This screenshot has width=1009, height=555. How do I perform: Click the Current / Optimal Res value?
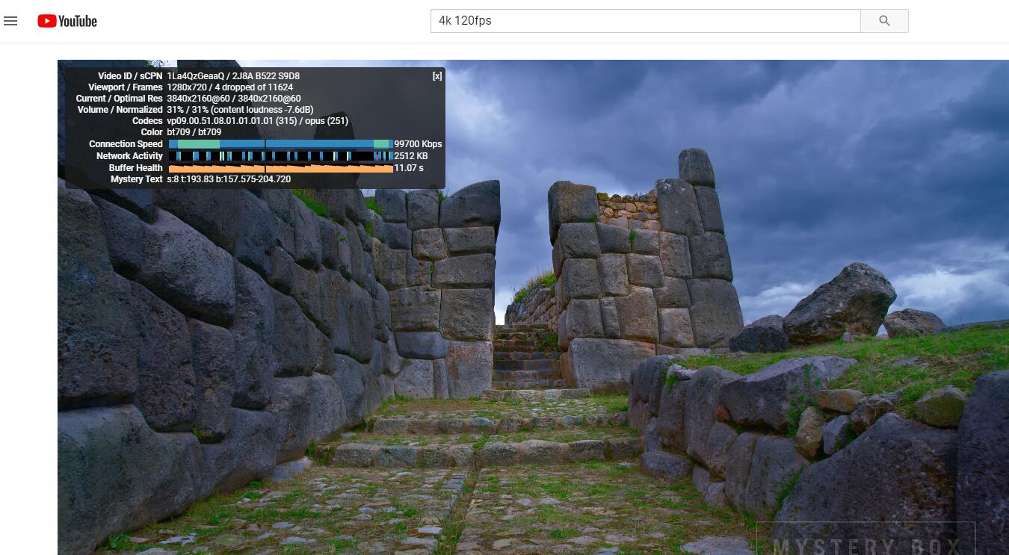233,99
